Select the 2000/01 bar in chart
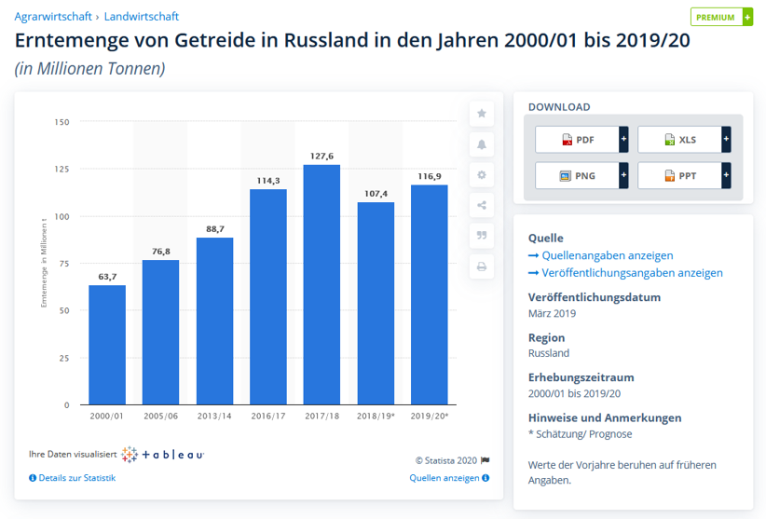Image resolution: width=766 pixels, height=519 pixels. click(107, 345)
